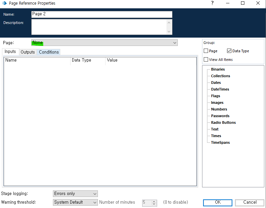Viewport: 266px width, 208px height.
Task: Enable the View All Items checkbox
Action: coord(206,60)
